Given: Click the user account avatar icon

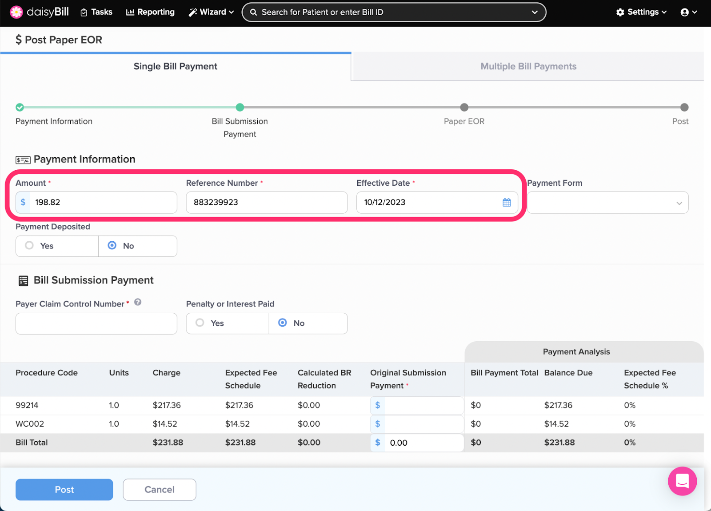Looking at the screenshot, I should pos(684,12).
